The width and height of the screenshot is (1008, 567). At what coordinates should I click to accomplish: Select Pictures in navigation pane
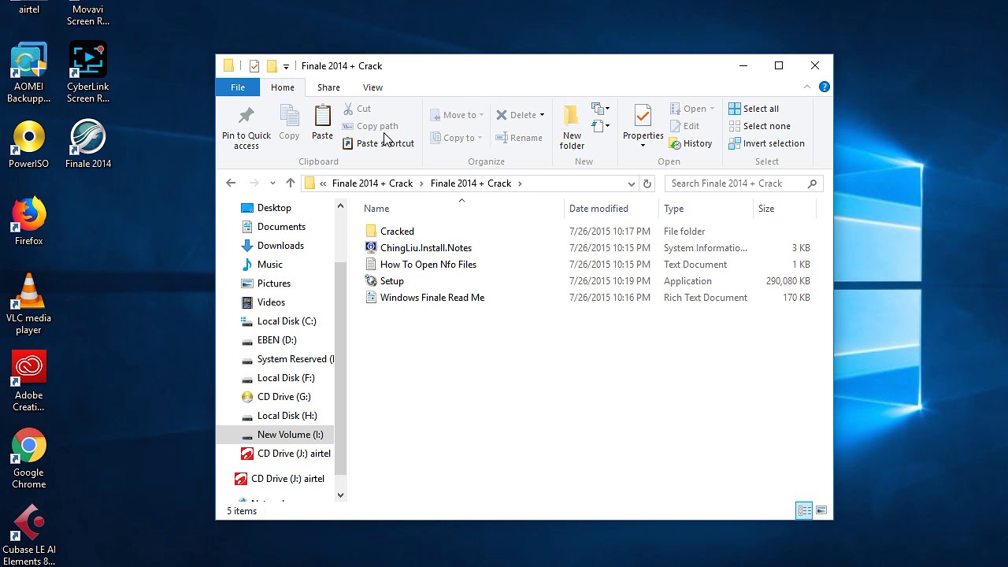273,283
